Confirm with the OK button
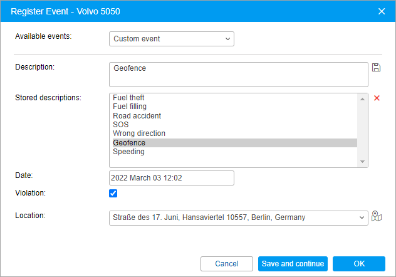This screenshot has width=396, height=277. (359, 264)
